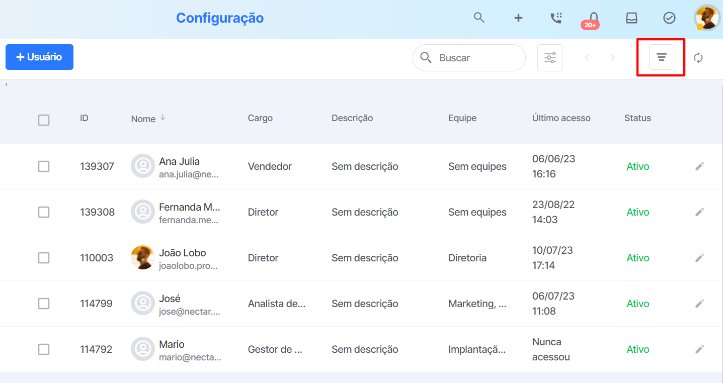Tick the select-all checkbox in header
Image resolution: width=723 pixels, height=383 pixels.
point(44,120)
